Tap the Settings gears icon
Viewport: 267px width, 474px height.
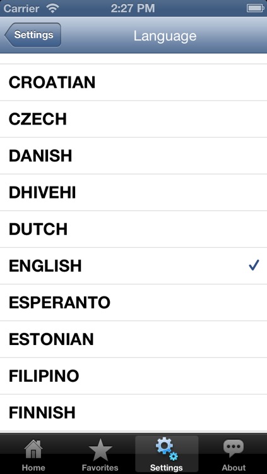point(167,449)
